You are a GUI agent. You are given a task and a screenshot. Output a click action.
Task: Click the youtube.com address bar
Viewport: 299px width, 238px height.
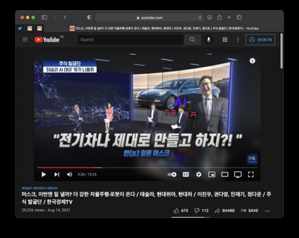click(149, 17)
